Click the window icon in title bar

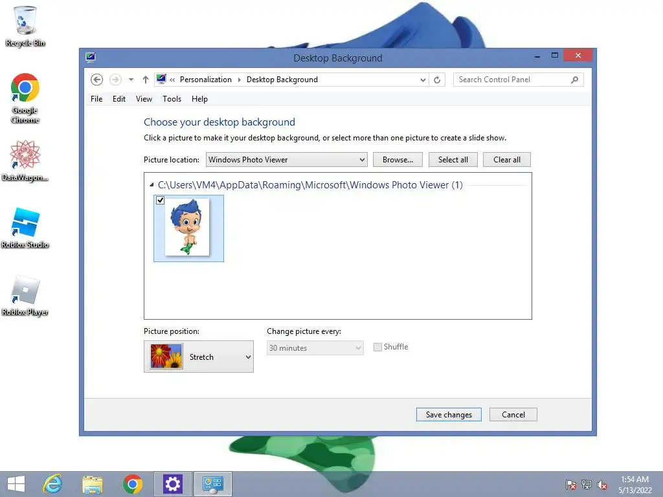(x=91, y=58)
